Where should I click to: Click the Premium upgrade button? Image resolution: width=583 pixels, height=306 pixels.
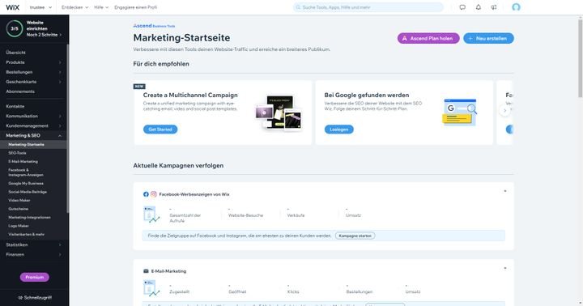coord(35,277)
